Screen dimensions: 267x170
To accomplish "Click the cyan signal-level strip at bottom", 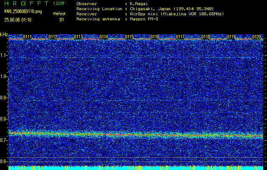I will (x=136, y=168).
